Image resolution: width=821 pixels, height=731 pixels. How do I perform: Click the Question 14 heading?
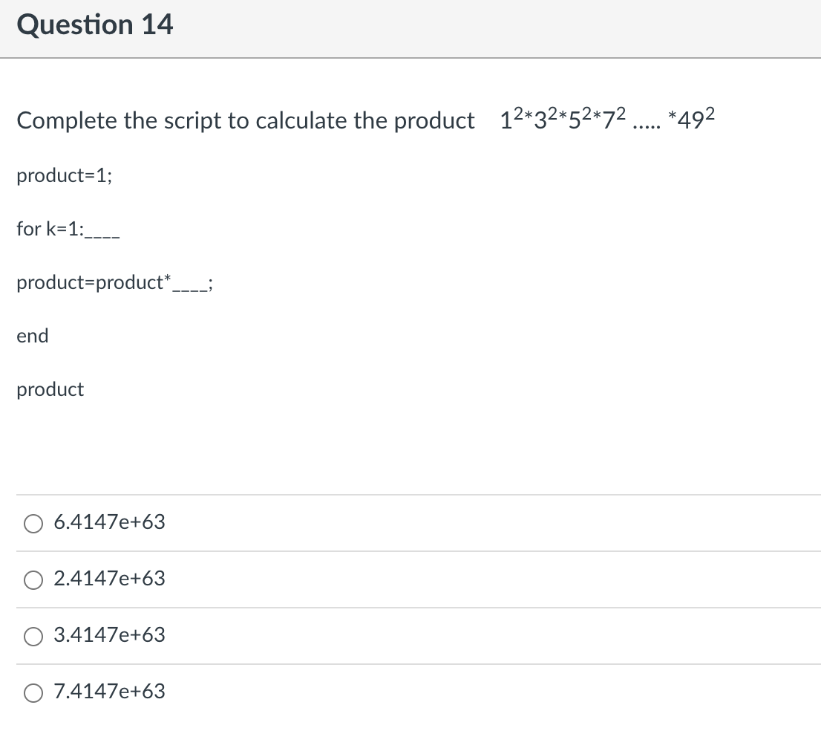(95, 25)
